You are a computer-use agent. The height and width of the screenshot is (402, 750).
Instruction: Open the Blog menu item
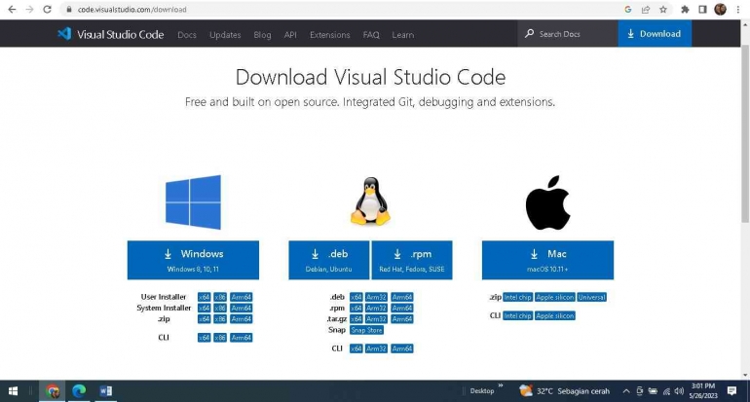pos(262,35)
